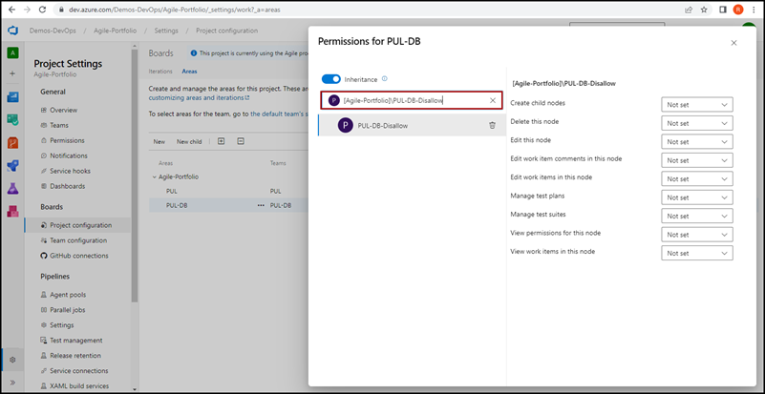Open View work items in this node dropdown
This screenshot has height=394, width=765.
tap(697, 253)
